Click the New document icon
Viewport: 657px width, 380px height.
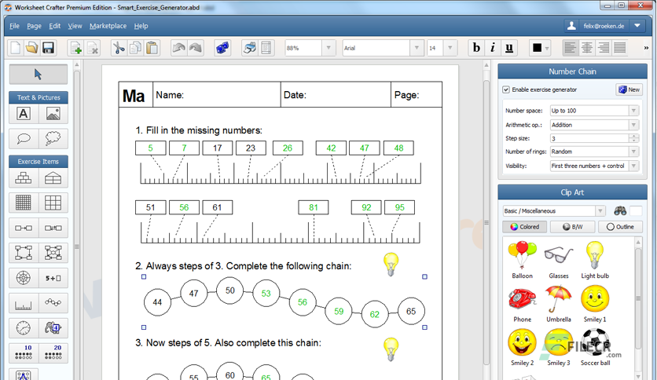click(16, 48)
